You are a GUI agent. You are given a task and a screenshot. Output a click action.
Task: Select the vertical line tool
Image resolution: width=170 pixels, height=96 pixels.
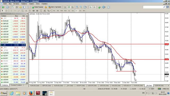(x=11, y=11)
